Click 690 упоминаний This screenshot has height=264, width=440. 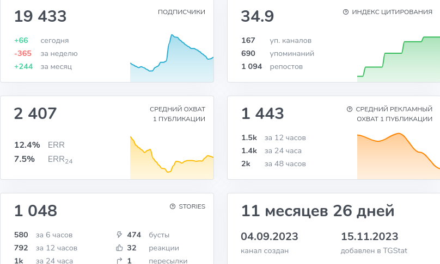click(278, 53)
